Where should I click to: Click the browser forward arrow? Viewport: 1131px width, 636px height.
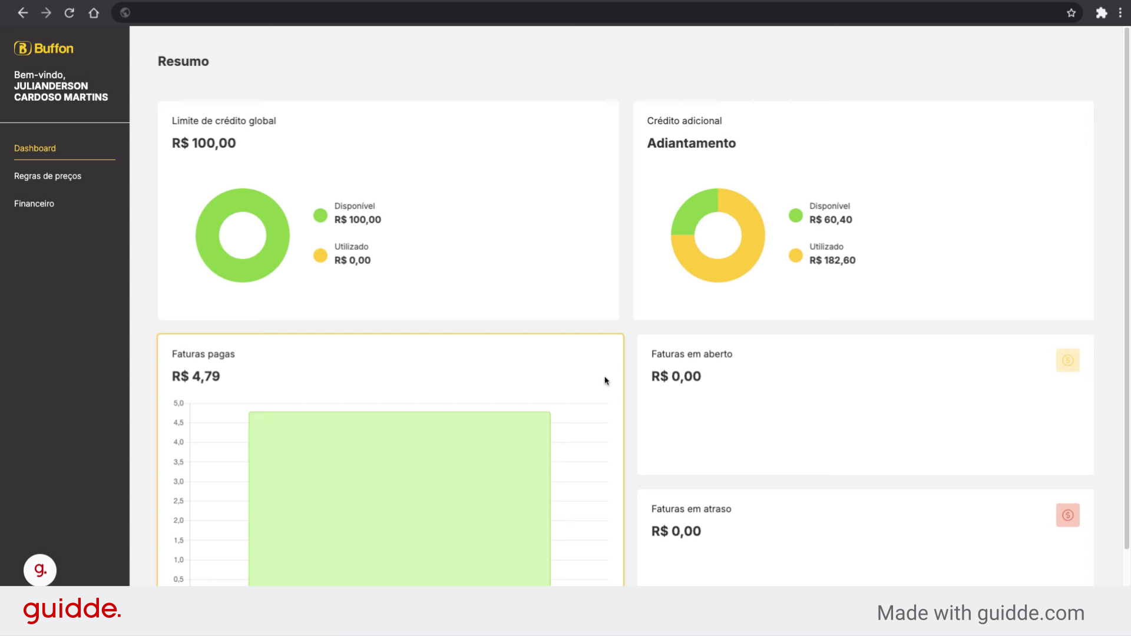46,13
